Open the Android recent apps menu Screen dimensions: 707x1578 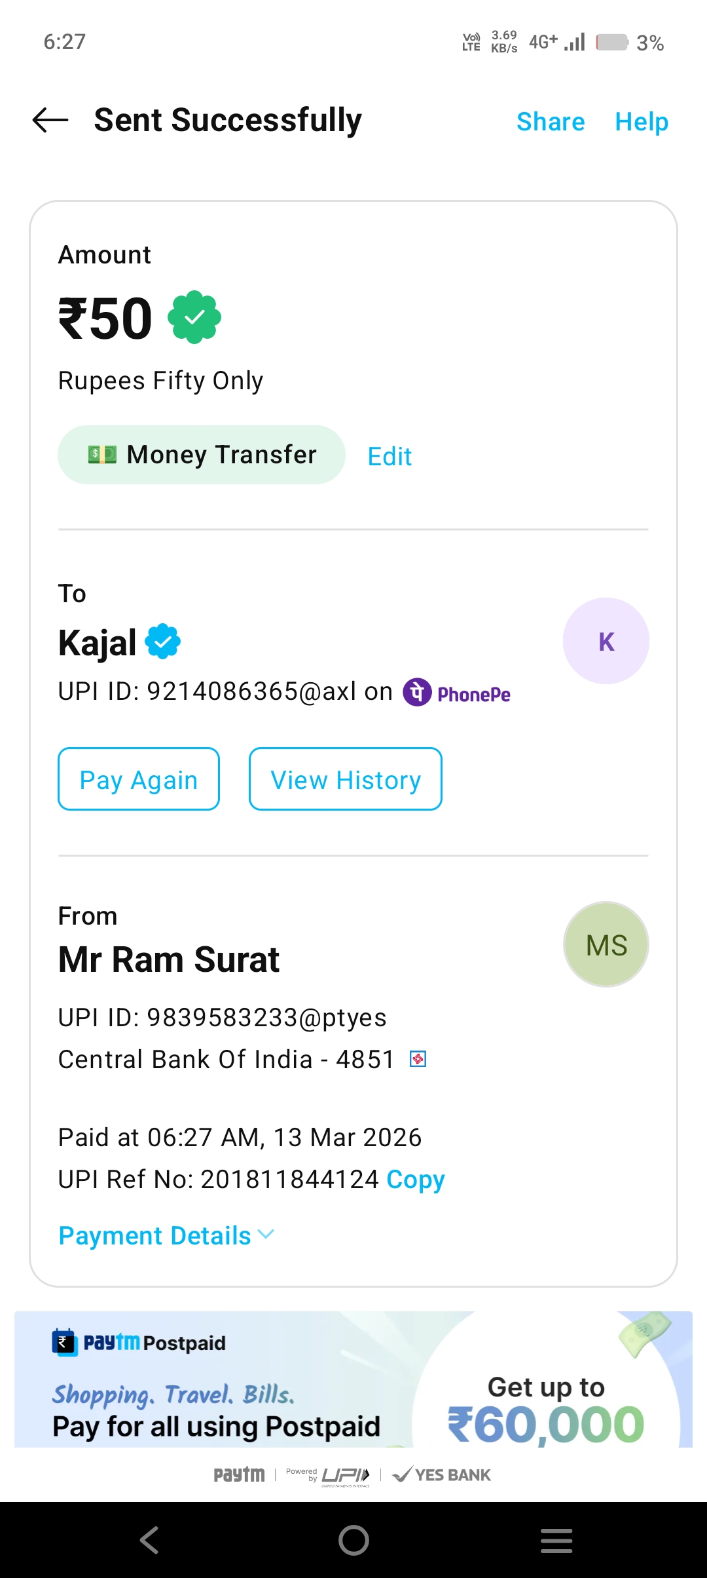pyautogui.click(x=556, y=1540)
